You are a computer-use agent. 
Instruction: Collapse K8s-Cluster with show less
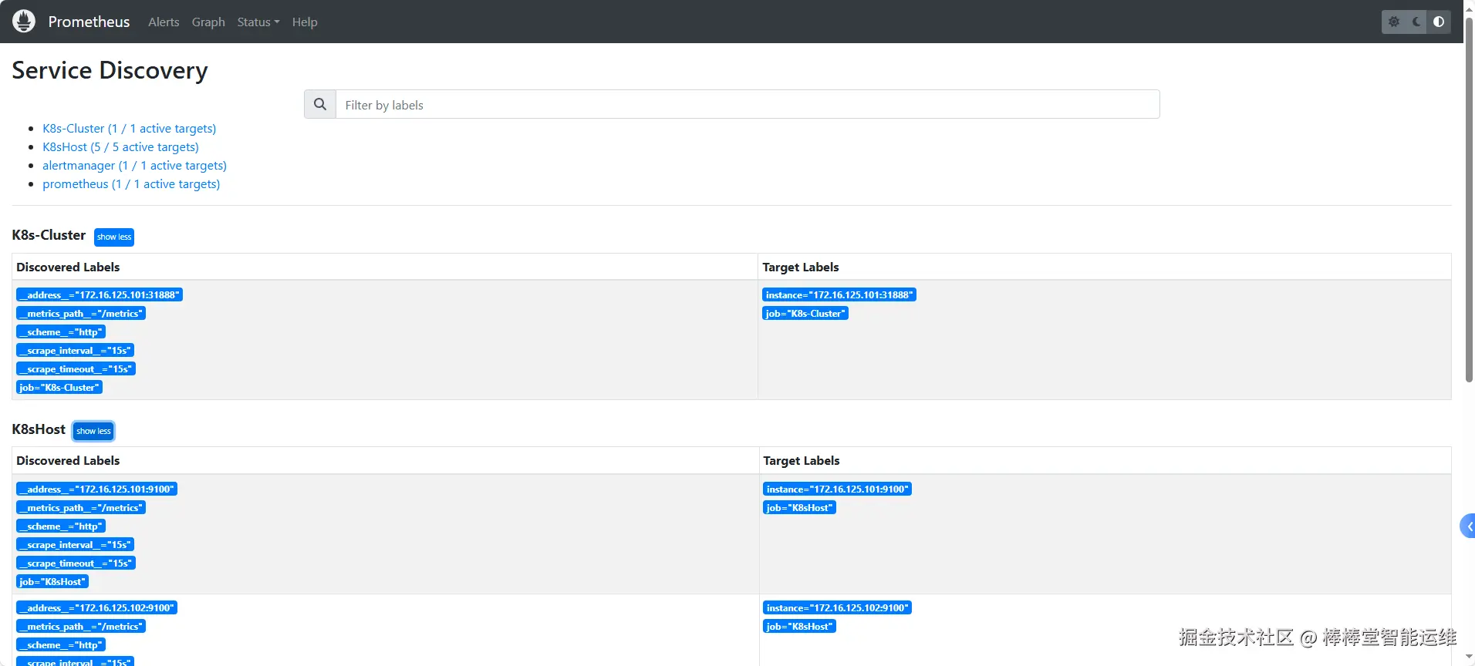[114, 237]
